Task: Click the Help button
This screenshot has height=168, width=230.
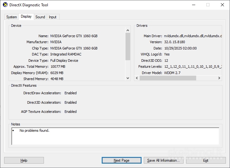Action: 24,160
